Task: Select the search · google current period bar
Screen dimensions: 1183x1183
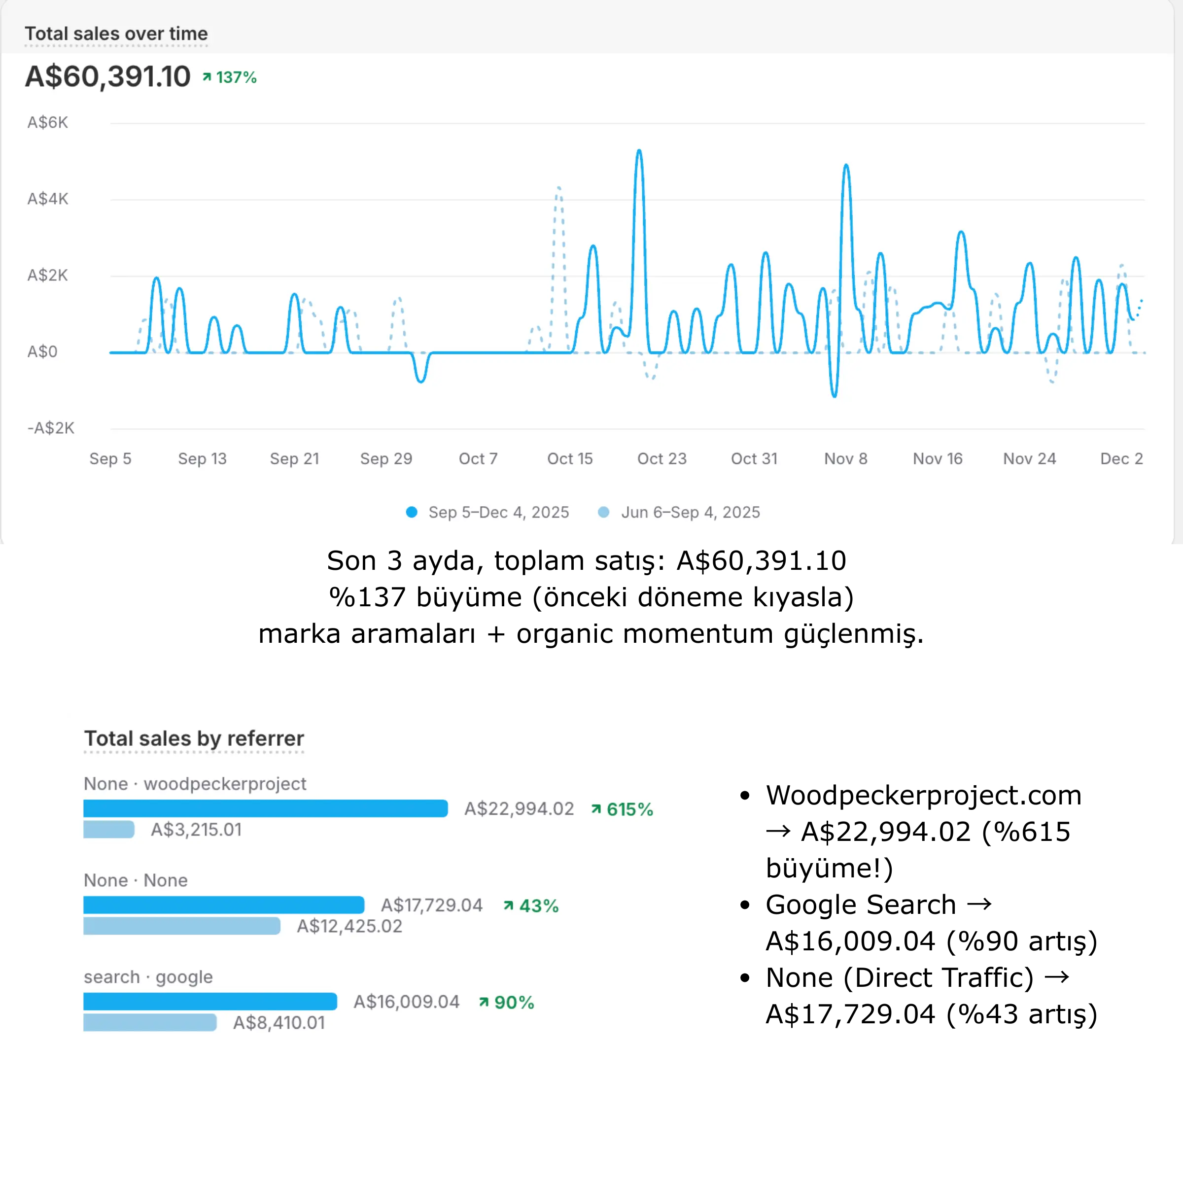Action: click(x=210, y=1002)
